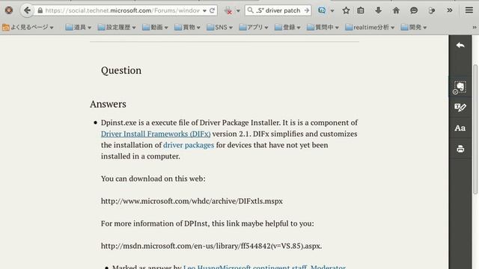Show bookmarks list icon

[361, 10]
